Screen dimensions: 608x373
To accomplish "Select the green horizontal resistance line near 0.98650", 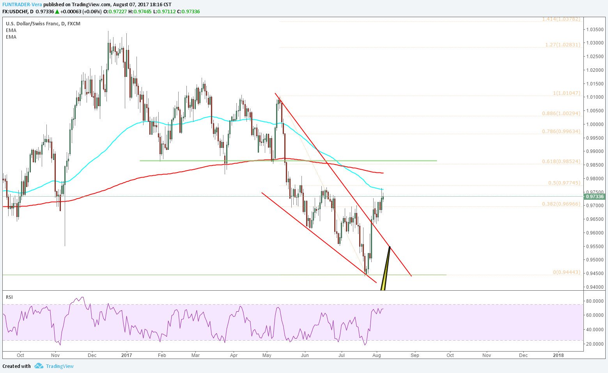I will point(288,161).
